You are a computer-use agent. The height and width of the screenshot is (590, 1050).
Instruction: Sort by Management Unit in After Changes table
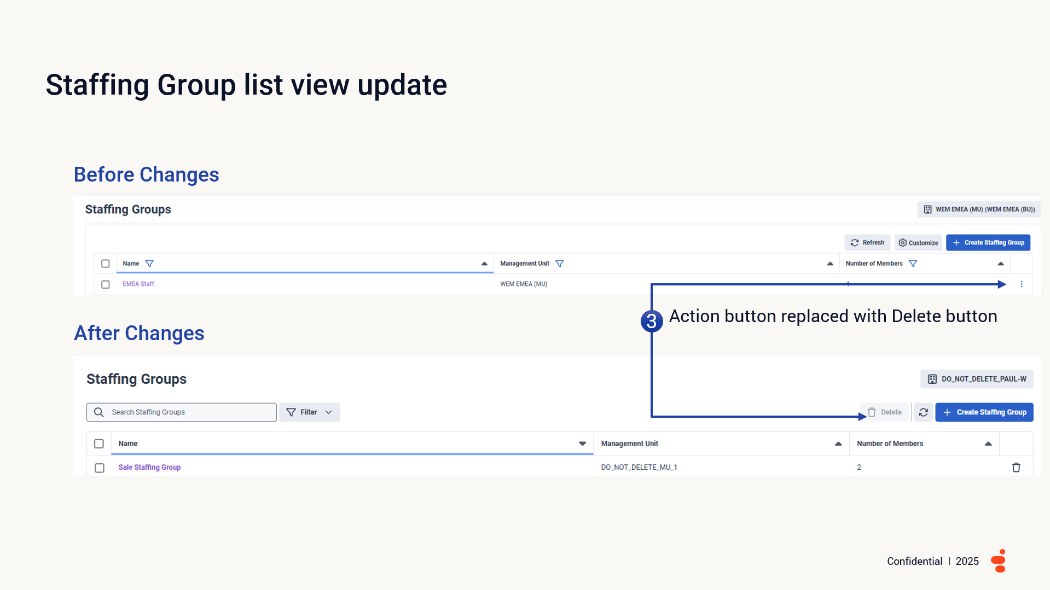[x=838, y=444]
